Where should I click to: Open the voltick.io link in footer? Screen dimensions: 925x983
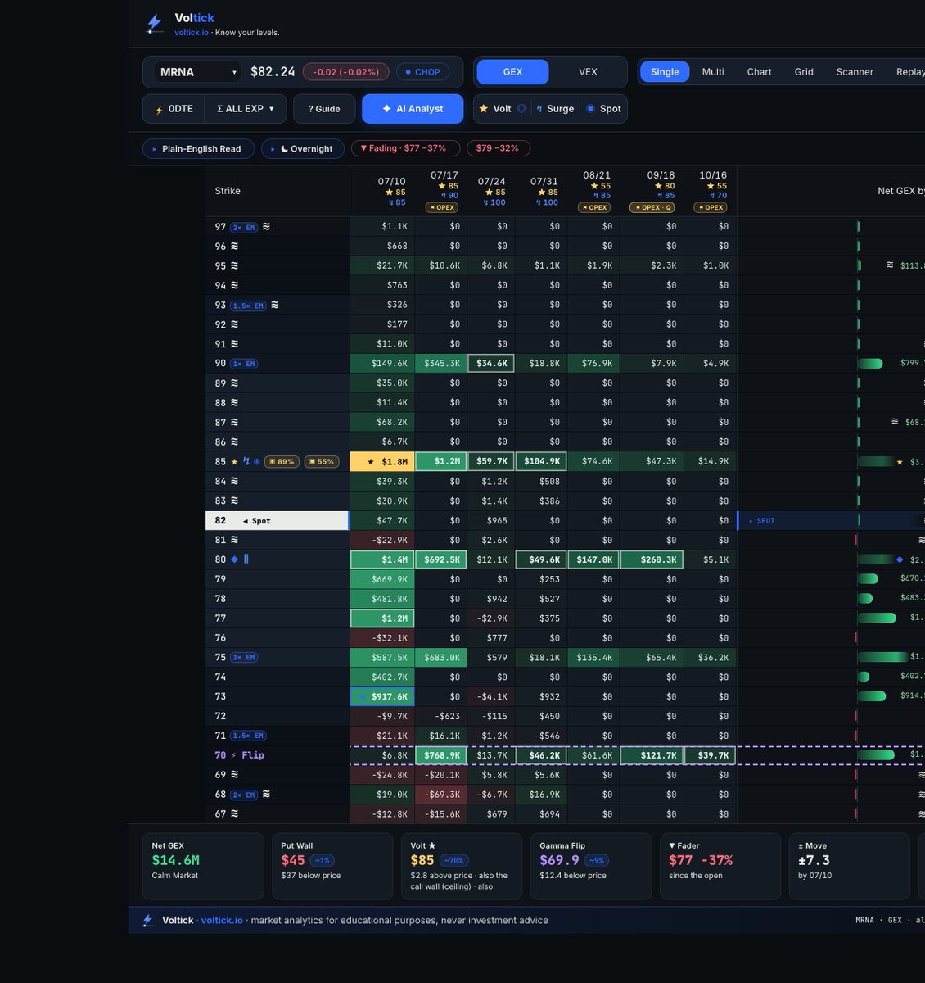[x=222, y=921]
